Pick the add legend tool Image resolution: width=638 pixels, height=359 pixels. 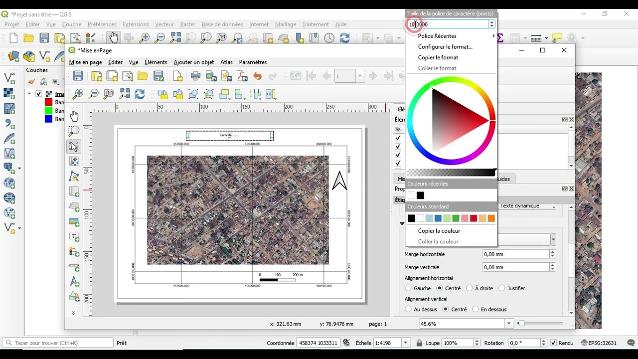pos(74,252)
